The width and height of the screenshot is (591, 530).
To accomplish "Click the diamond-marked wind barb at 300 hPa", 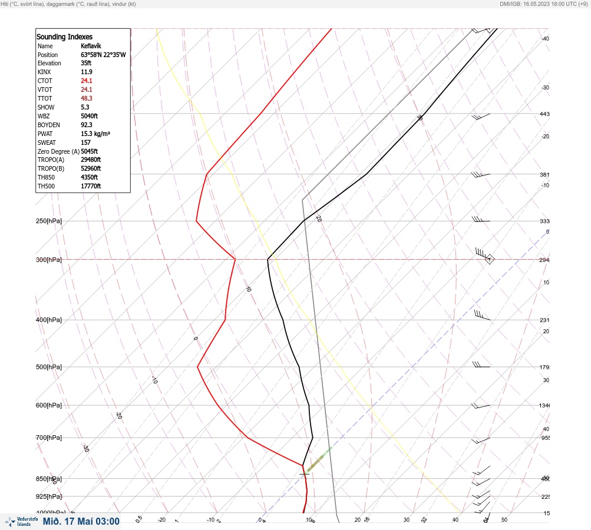I will pos(485,256).
